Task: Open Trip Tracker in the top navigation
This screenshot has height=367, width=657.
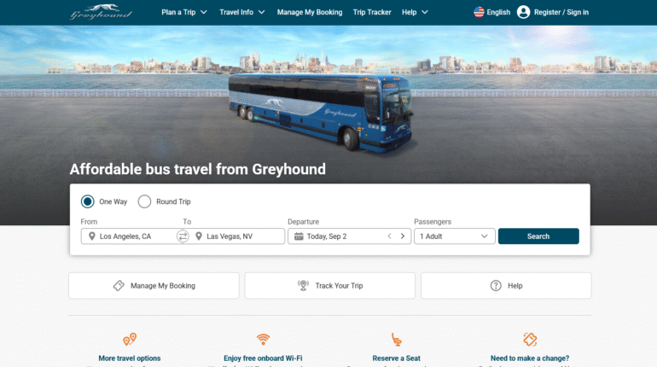Action: (372, 12)
